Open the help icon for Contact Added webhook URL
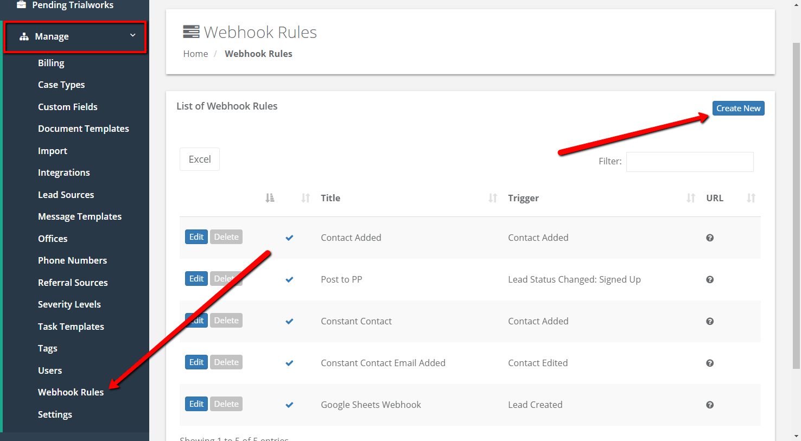 [x=709, y=238]
